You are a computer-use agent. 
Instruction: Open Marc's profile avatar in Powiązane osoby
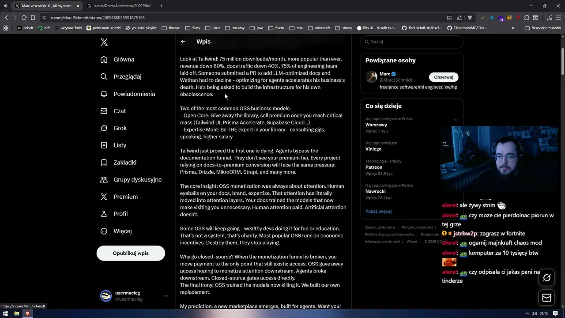point(371,77)
